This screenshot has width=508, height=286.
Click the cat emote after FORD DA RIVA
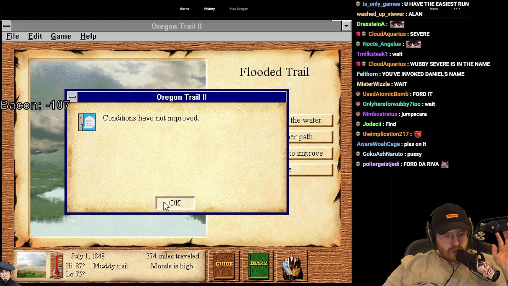(445, 164)
